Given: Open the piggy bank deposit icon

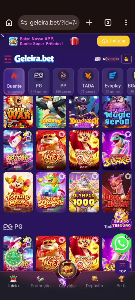Looking at the screenshot, I should pyautogui.click(x=126, y=59).
